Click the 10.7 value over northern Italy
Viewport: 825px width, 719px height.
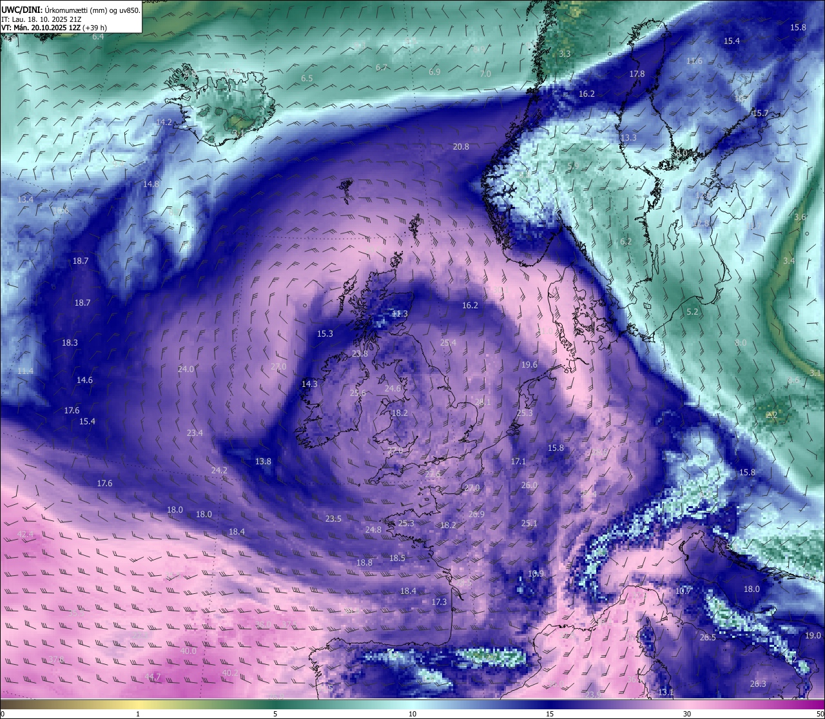pyautogui.click(x=683, y=591)
